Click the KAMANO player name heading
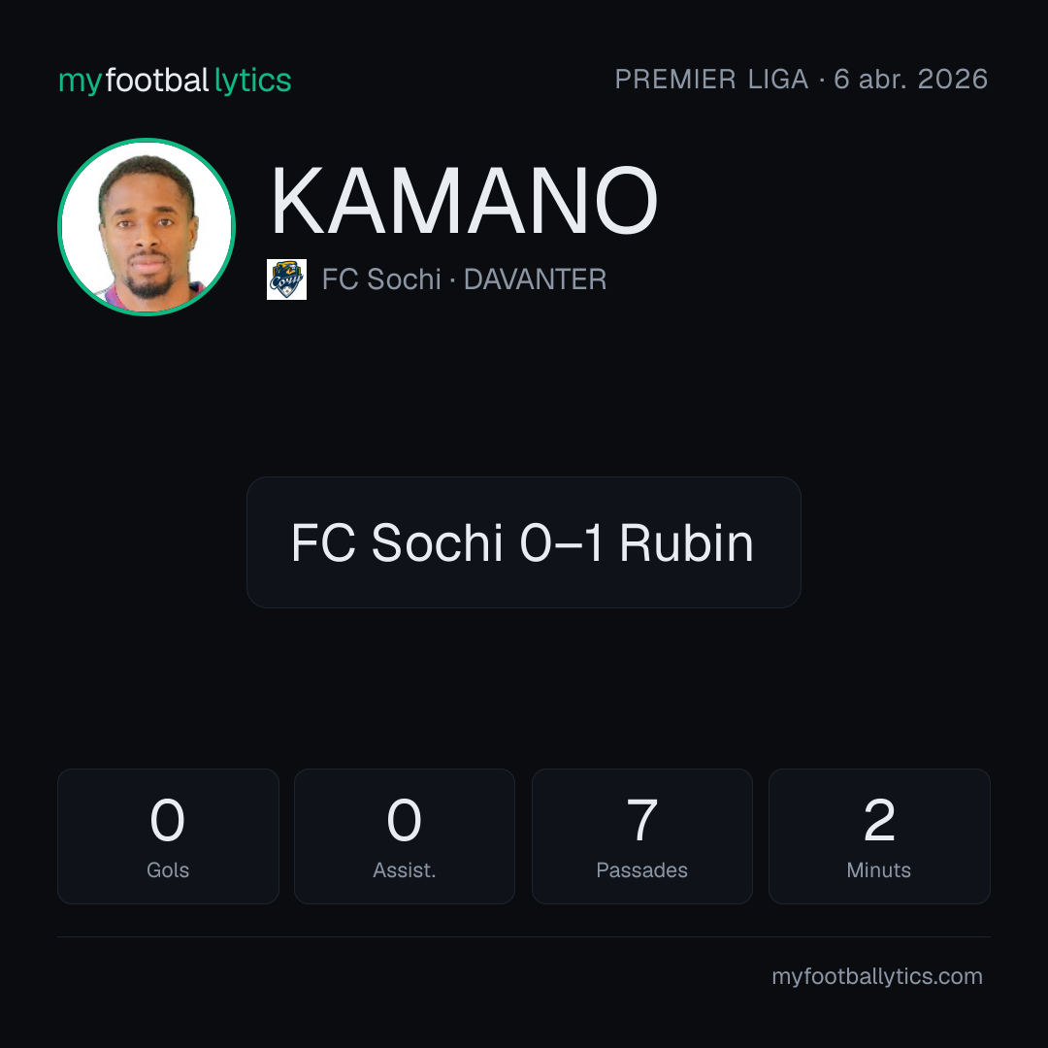The width and height of the screenshot is (1048, 1048). coord(464,201)
